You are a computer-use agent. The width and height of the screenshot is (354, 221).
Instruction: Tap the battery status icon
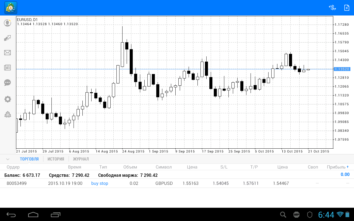[347, 214]
